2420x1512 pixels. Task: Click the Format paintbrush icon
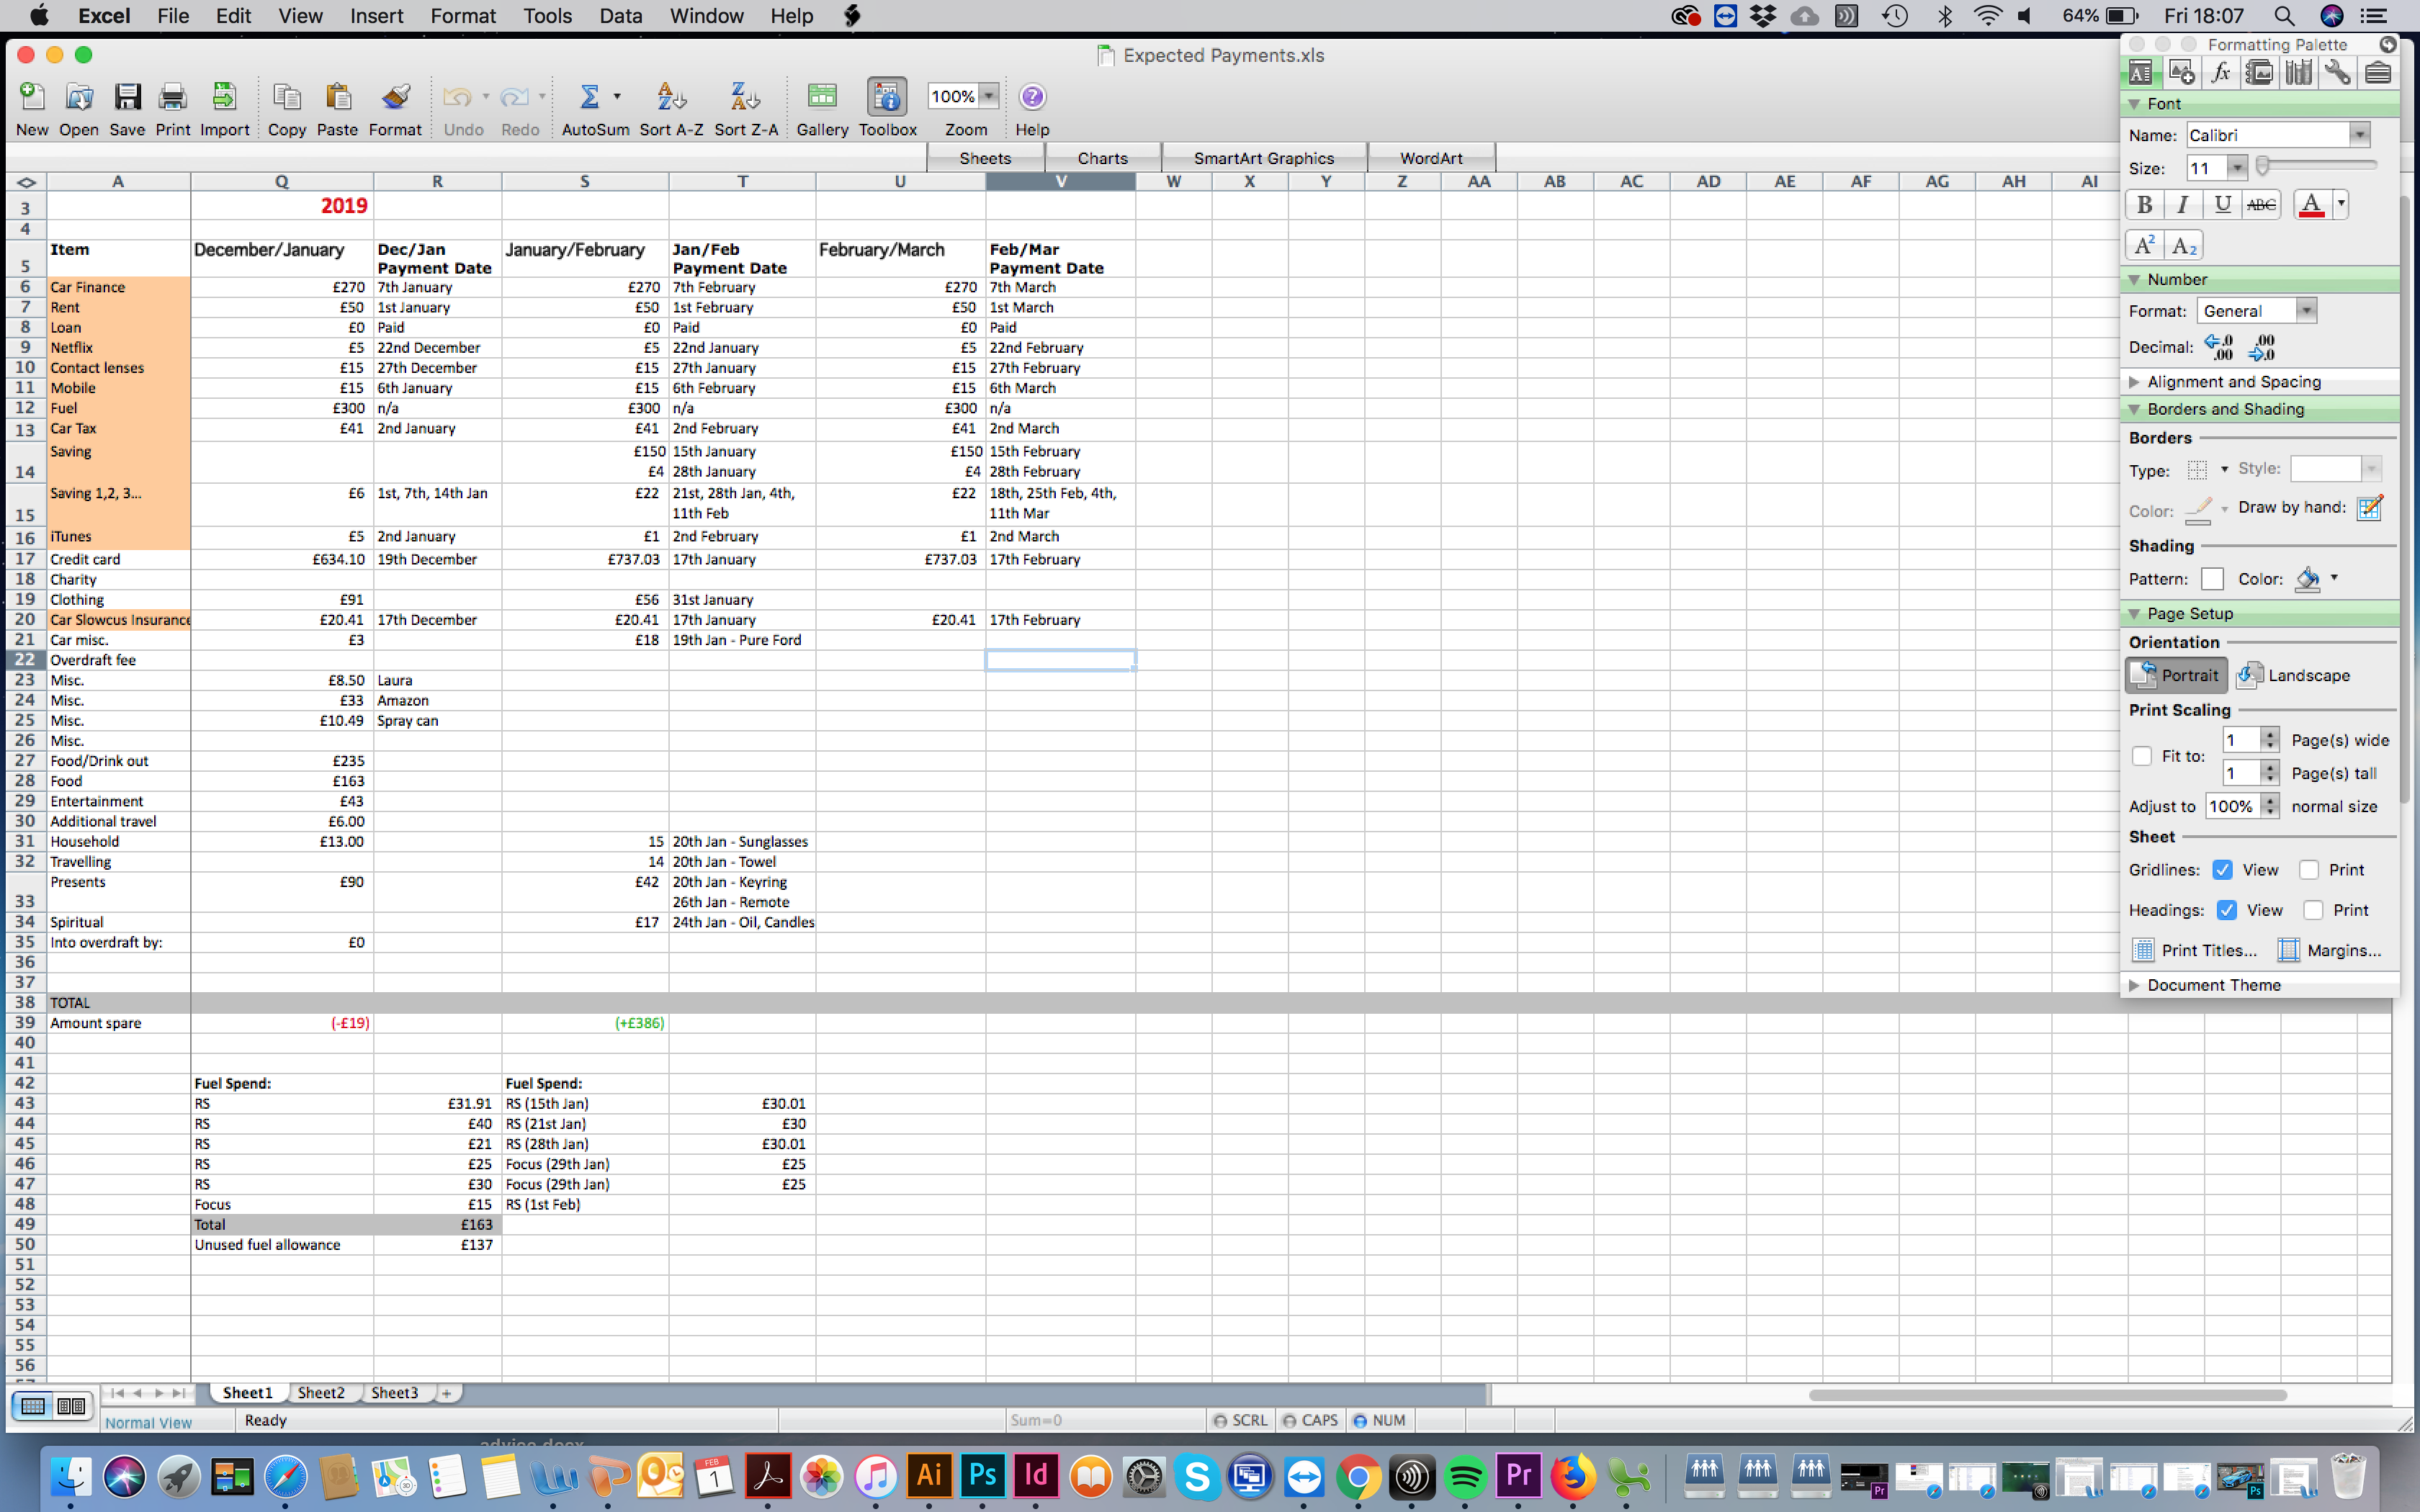pyautogui.click(x=395, y=97)
